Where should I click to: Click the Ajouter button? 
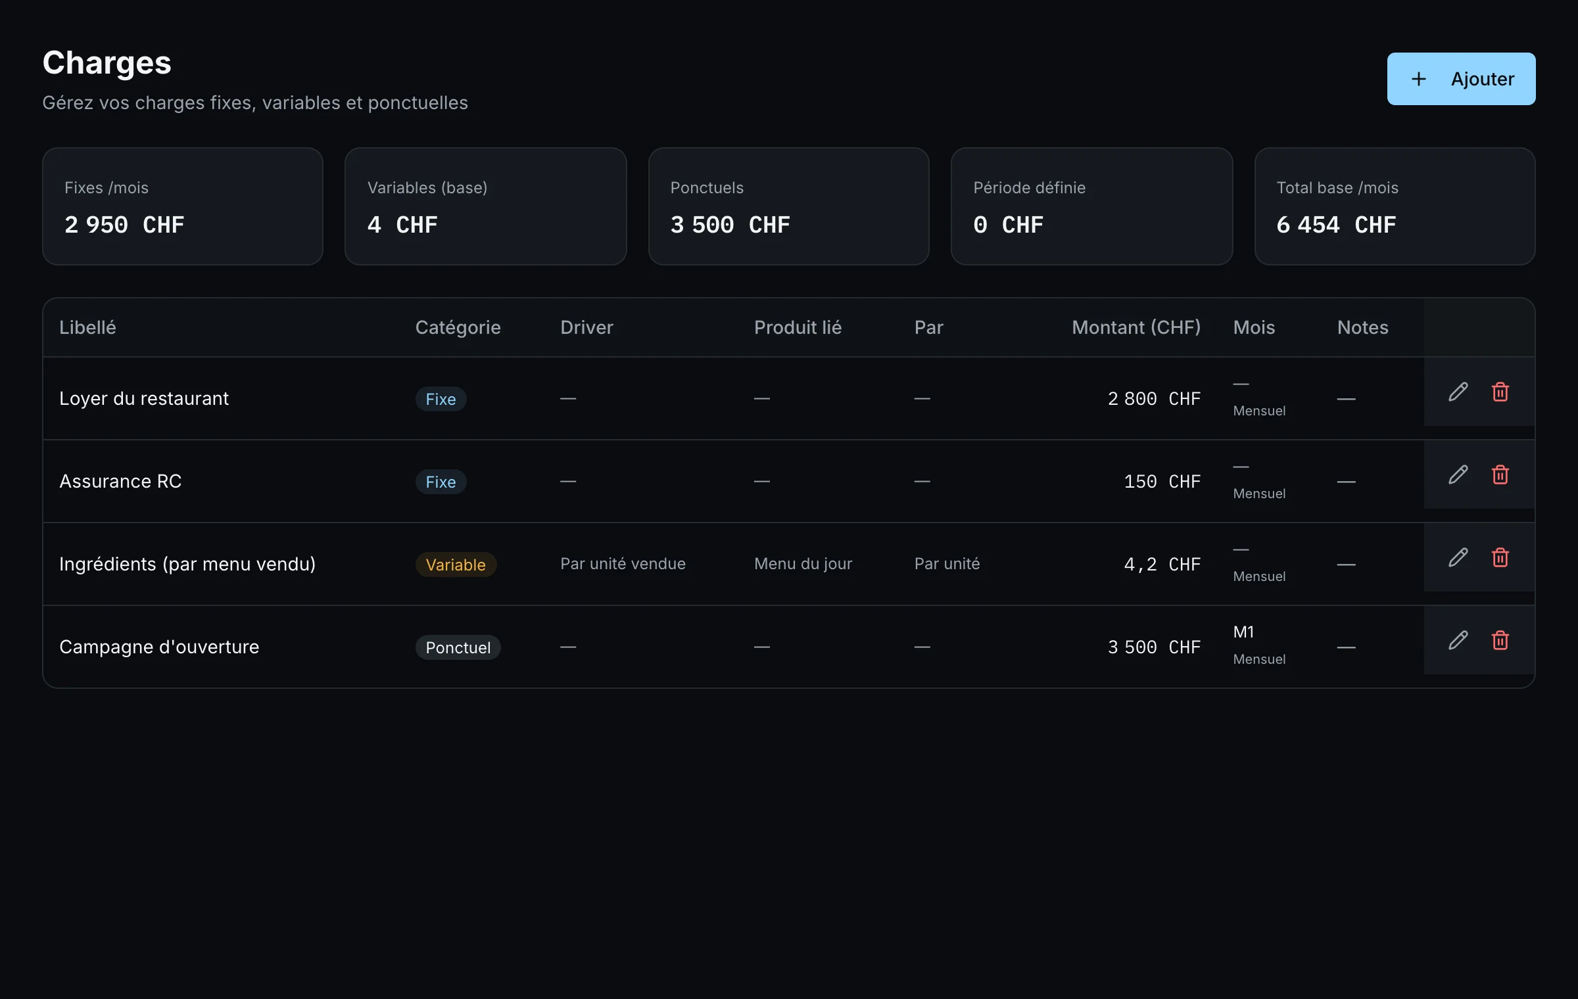point(1461,79)
